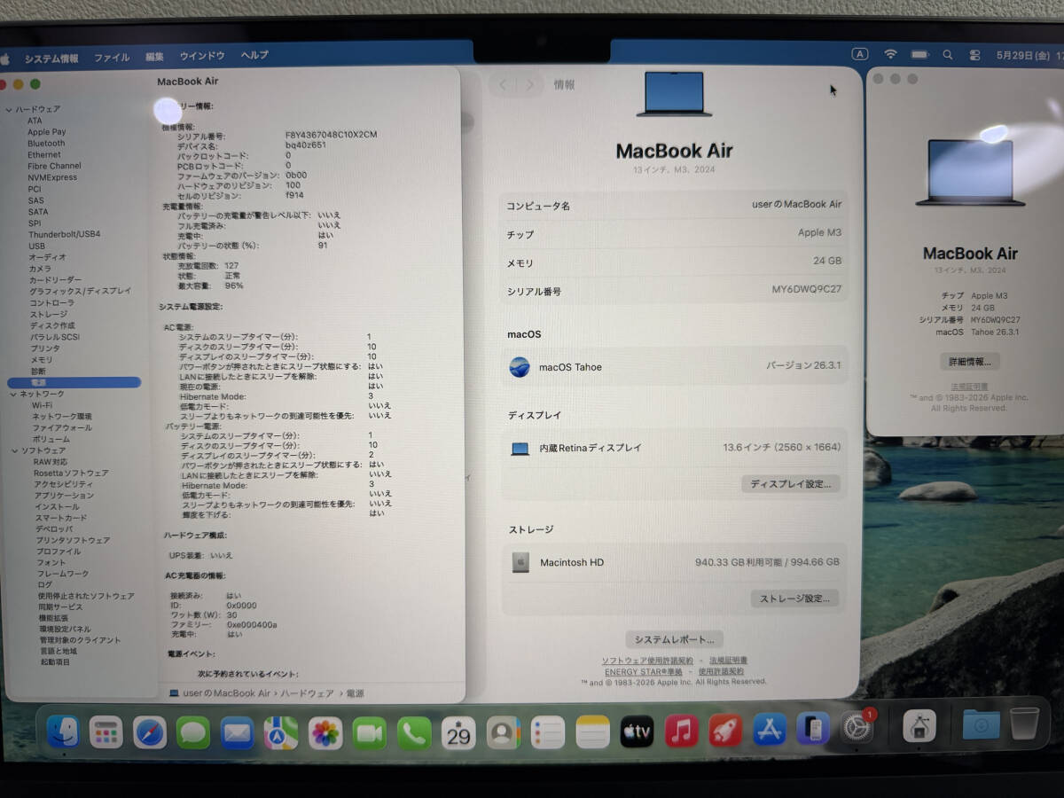Open iPhone Mirroring from the Dock
This screenshot has width=1064, height=798.
pos(813,728)
